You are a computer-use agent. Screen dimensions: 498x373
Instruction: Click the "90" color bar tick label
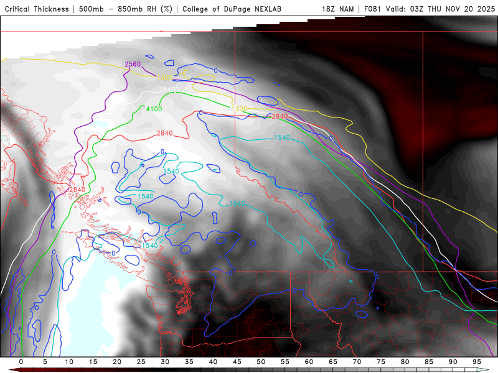(x=453, y=362)
